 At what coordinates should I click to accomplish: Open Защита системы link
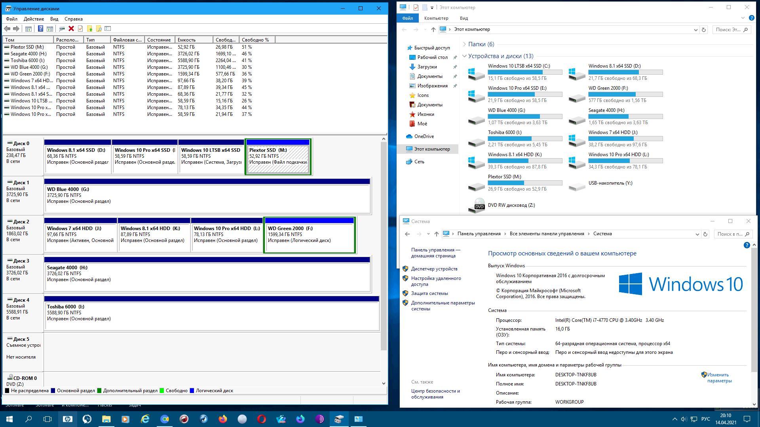pos(429,293)
